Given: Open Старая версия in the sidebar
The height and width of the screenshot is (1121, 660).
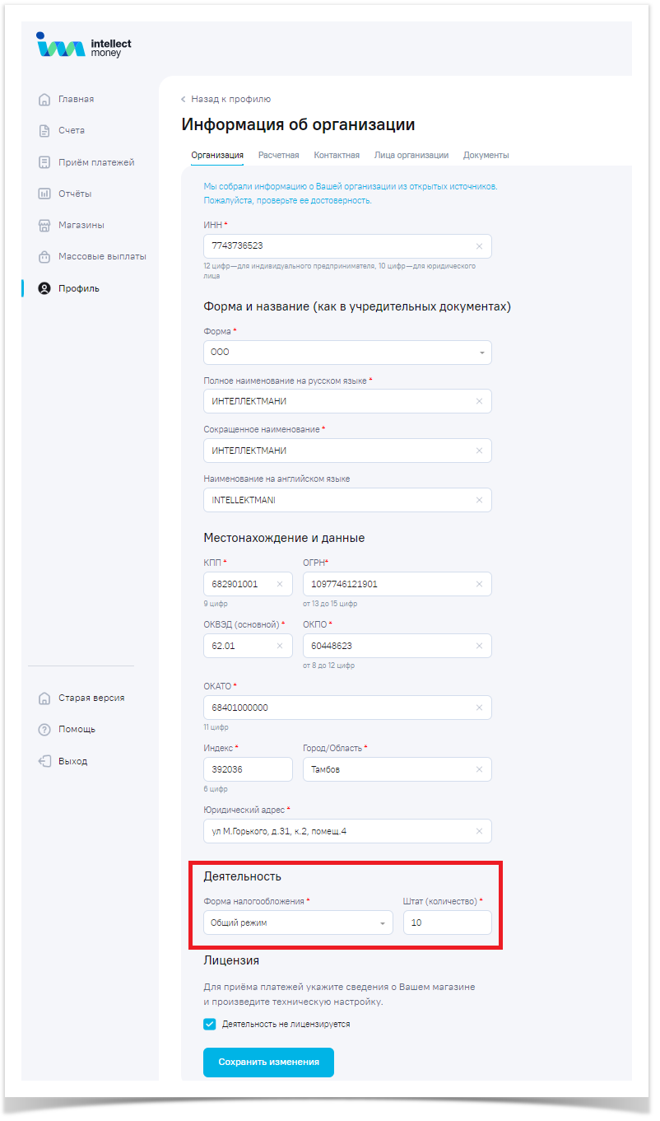Looking at the screenshot, I should coord(91,698).
